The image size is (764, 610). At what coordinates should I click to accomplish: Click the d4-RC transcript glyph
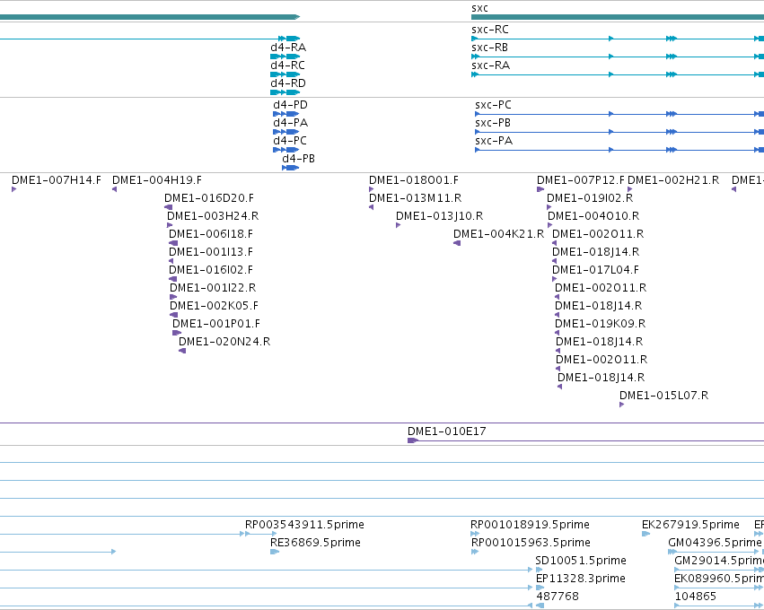(x=285, y=74)
